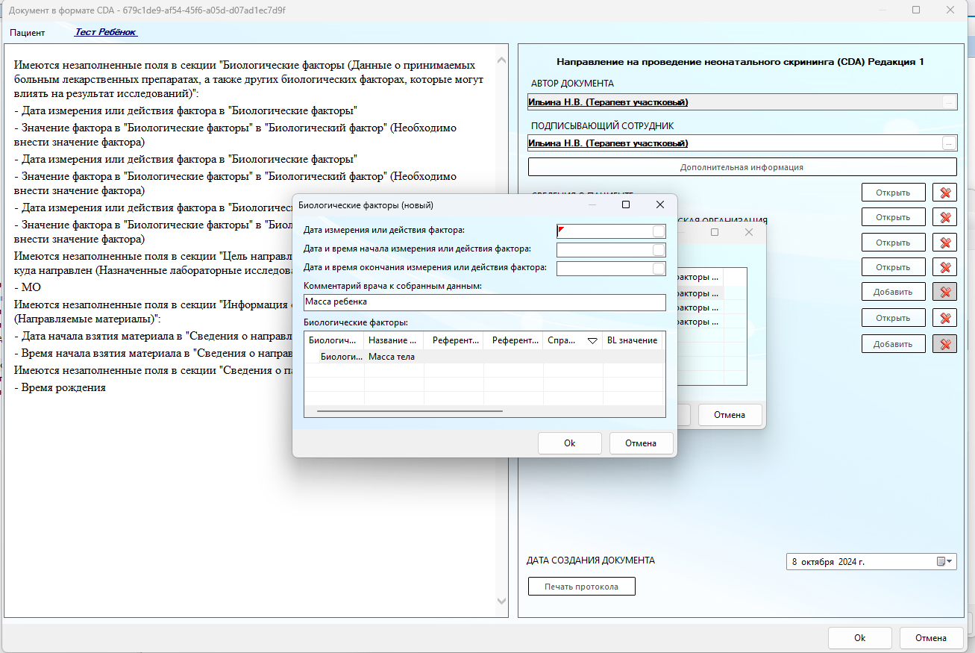Viewport: 975px width, 653px height.
Task: Click the 'Дата и время окончания измерения' field
Action: click(x=611, y=269)
